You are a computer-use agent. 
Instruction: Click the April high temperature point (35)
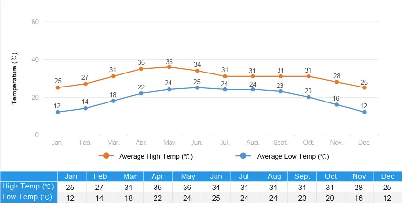coord(141,69)
